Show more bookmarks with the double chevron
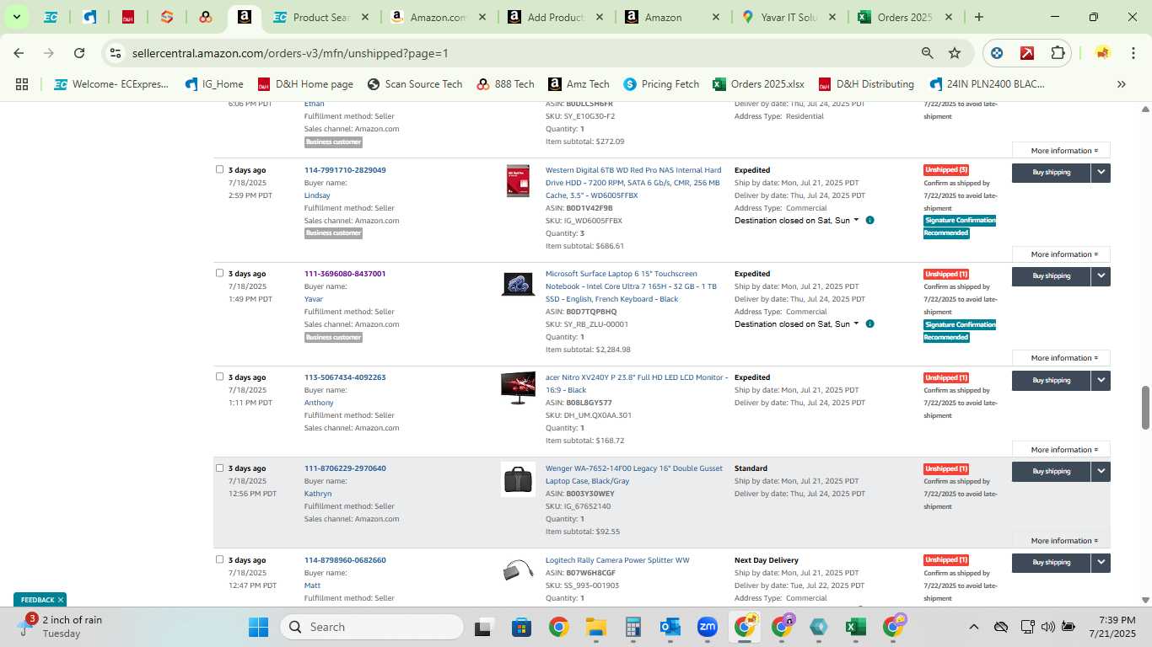 (1122, 84)
